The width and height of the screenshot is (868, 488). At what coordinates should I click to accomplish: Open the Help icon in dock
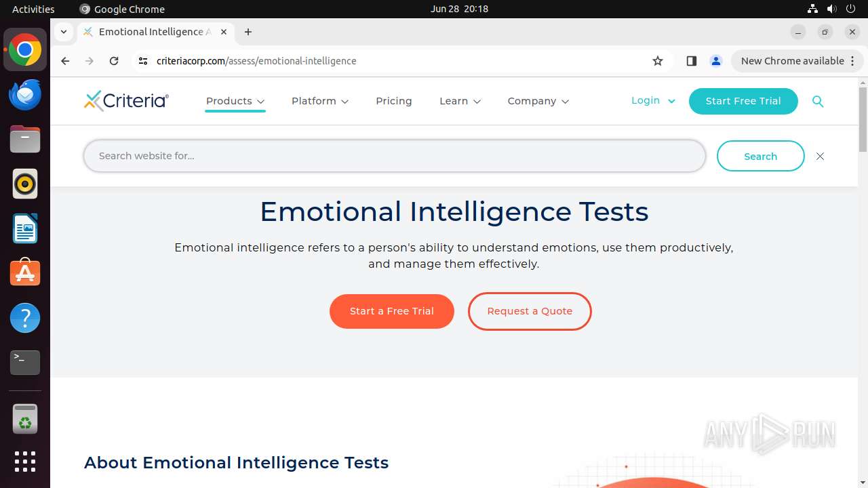pyautogui.click(x=25, y=318)
